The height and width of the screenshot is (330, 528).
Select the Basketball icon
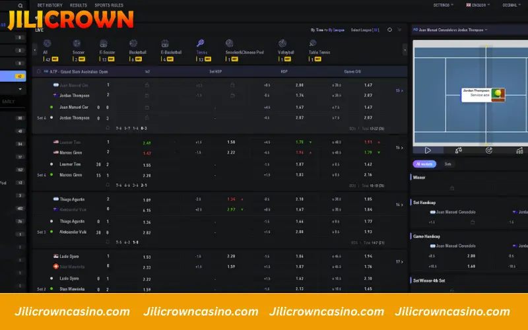pos(133,43)
